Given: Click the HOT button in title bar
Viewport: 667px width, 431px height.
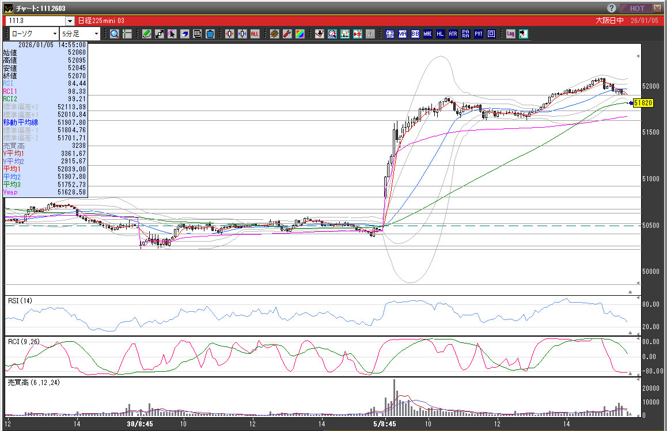Looking at the screenshot, I should pos(637,8).
